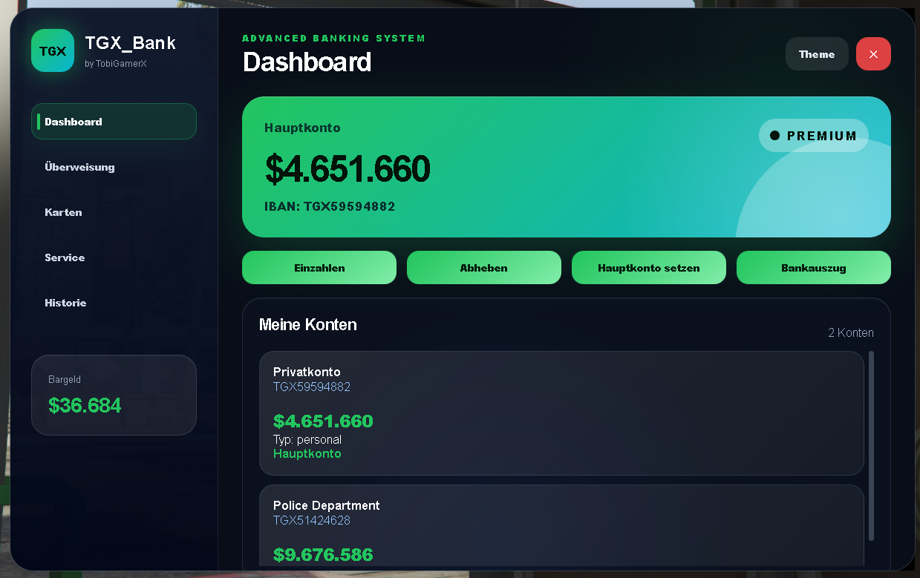920x578 pixels.
Task: Go to the Karten section
Action: (114, 212)
